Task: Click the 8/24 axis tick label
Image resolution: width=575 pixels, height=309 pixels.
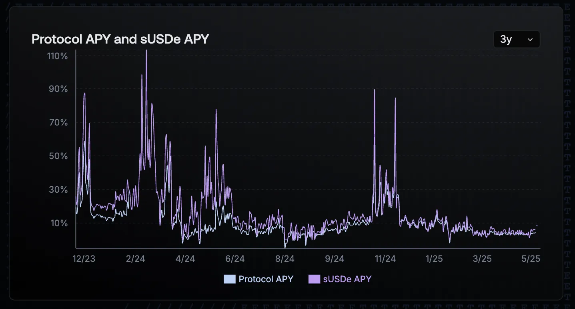Action: (284, 259)
